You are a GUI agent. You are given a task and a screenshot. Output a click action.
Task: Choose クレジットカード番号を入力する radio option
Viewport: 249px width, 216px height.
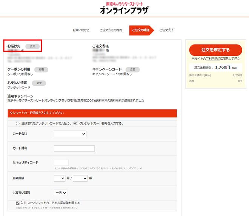[x=75, y=123]
